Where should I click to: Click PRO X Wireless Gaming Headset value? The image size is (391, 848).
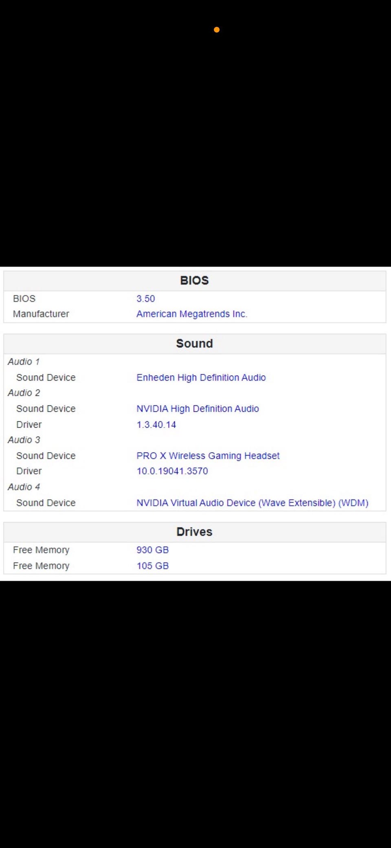pyautogui.click(x=208, y=456)
